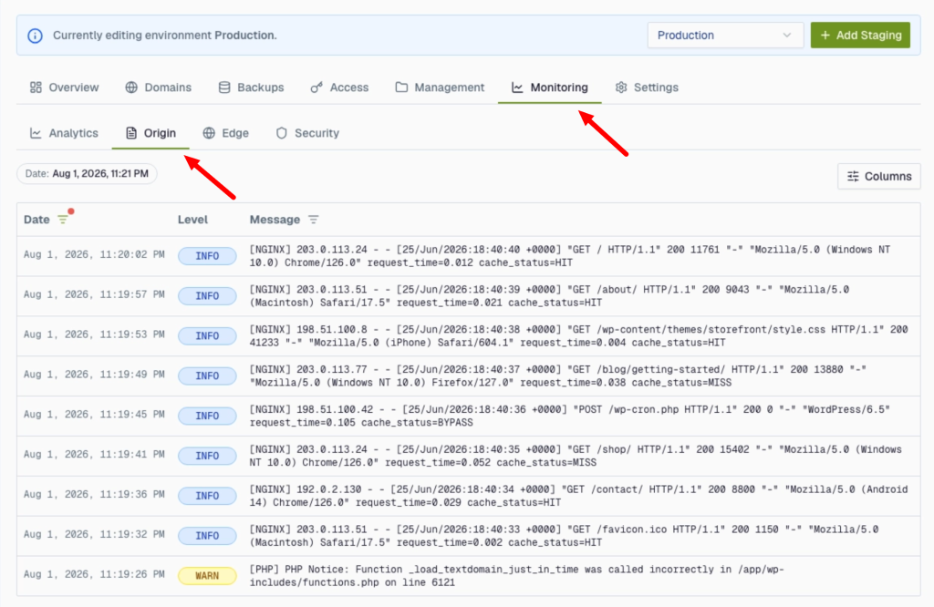Select the Management tab

pyautogui.click(x=440, y=87)
